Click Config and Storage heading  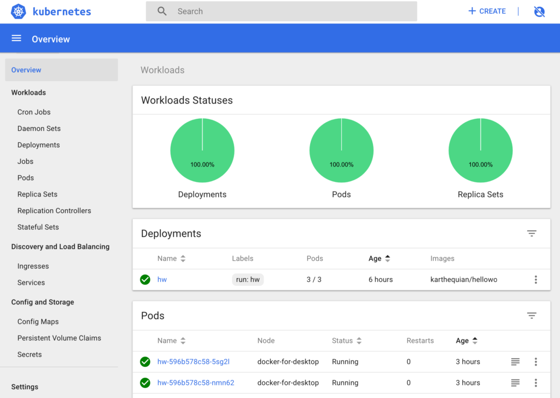coord(43,302)
